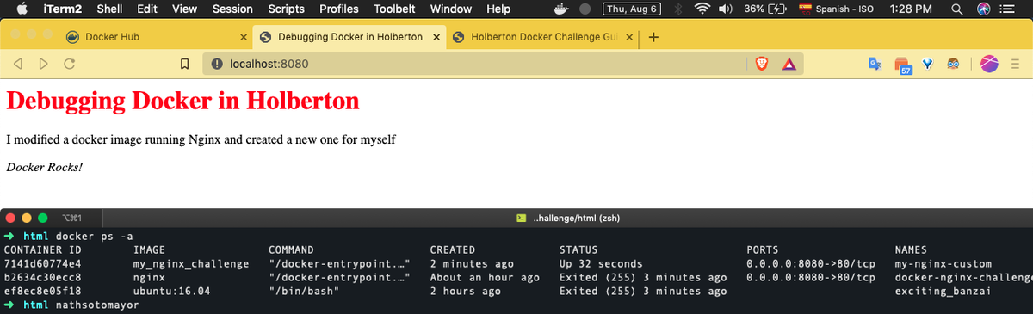This screenshot has width=1033, height=314.
Task: Open the View menu
Action: 184,9
